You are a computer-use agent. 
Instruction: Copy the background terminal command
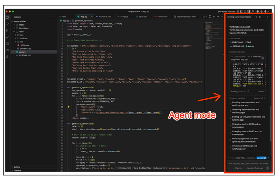tap(262, 58)
